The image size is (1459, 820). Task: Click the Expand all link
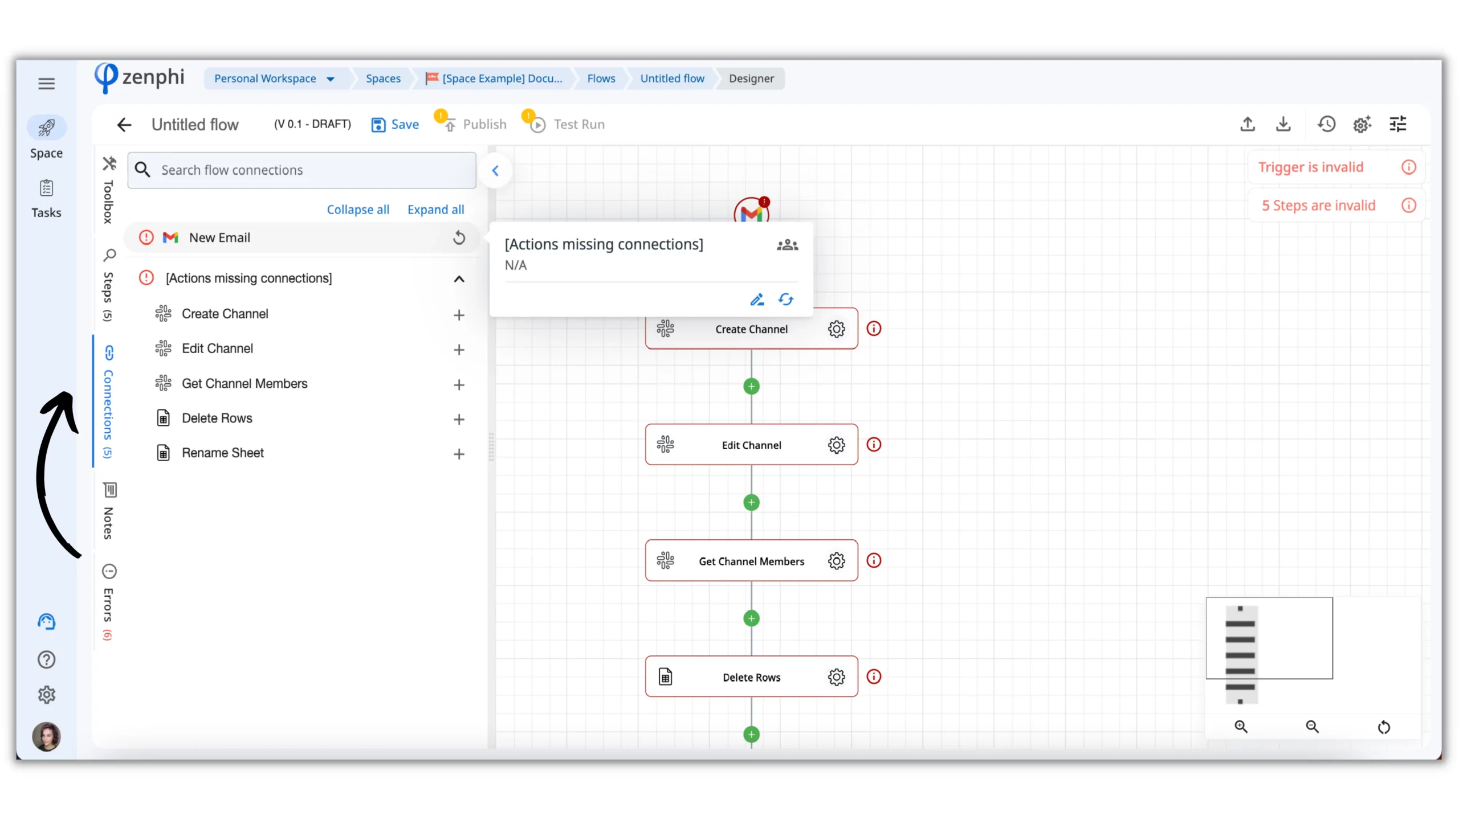coord(435,210)
